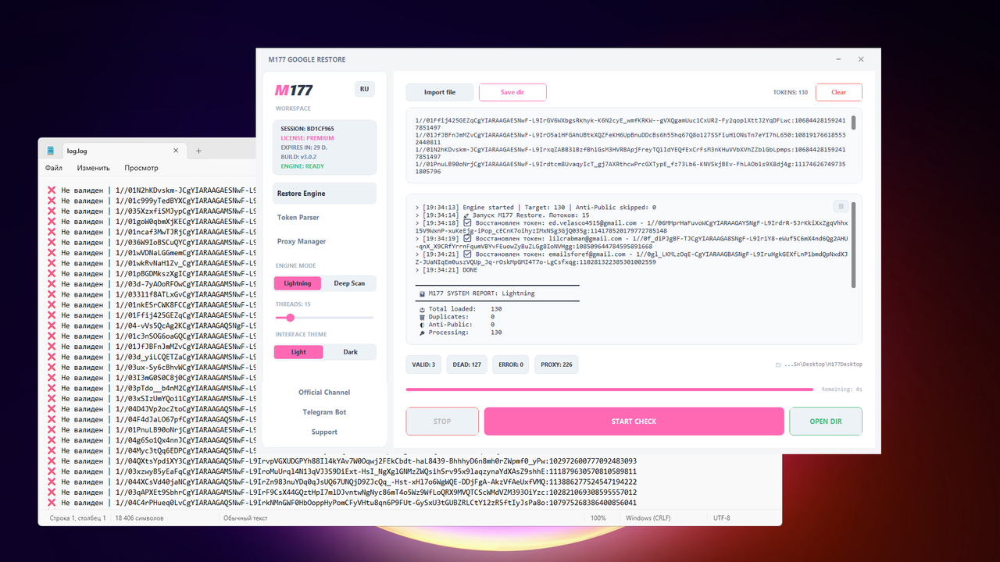Click the Save dir button

(512, 92)
